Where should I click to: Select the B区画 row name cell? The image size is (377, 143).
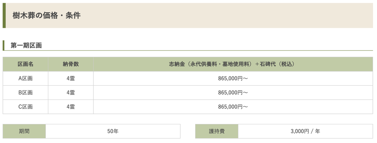click(25, 93)
